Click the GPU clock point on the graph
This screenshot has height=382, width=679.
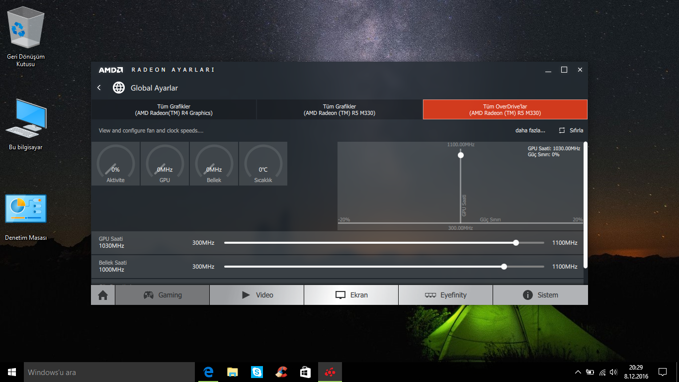461,155
